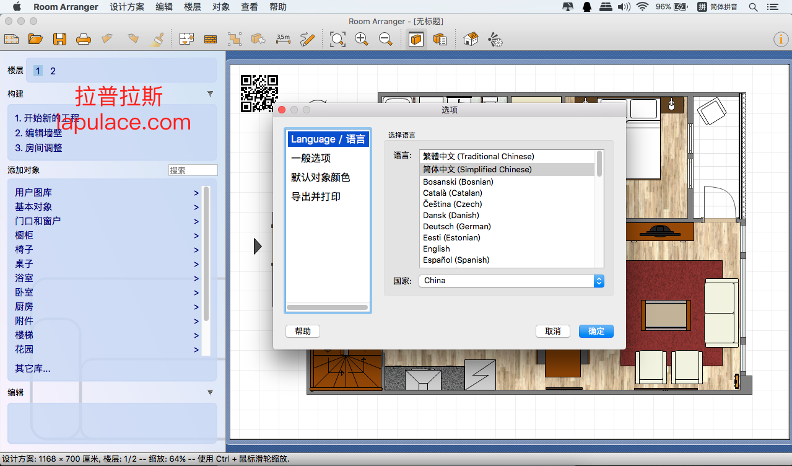The image size is (792, 466).
Task: Click the 3,5m measure dimension tool
Action: 283,39
